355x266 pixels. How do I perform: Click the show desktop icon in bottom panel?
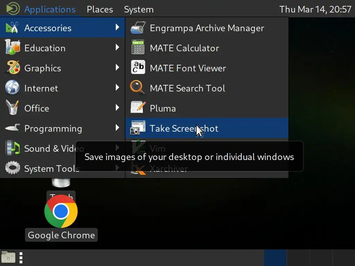tap(8, 257)
